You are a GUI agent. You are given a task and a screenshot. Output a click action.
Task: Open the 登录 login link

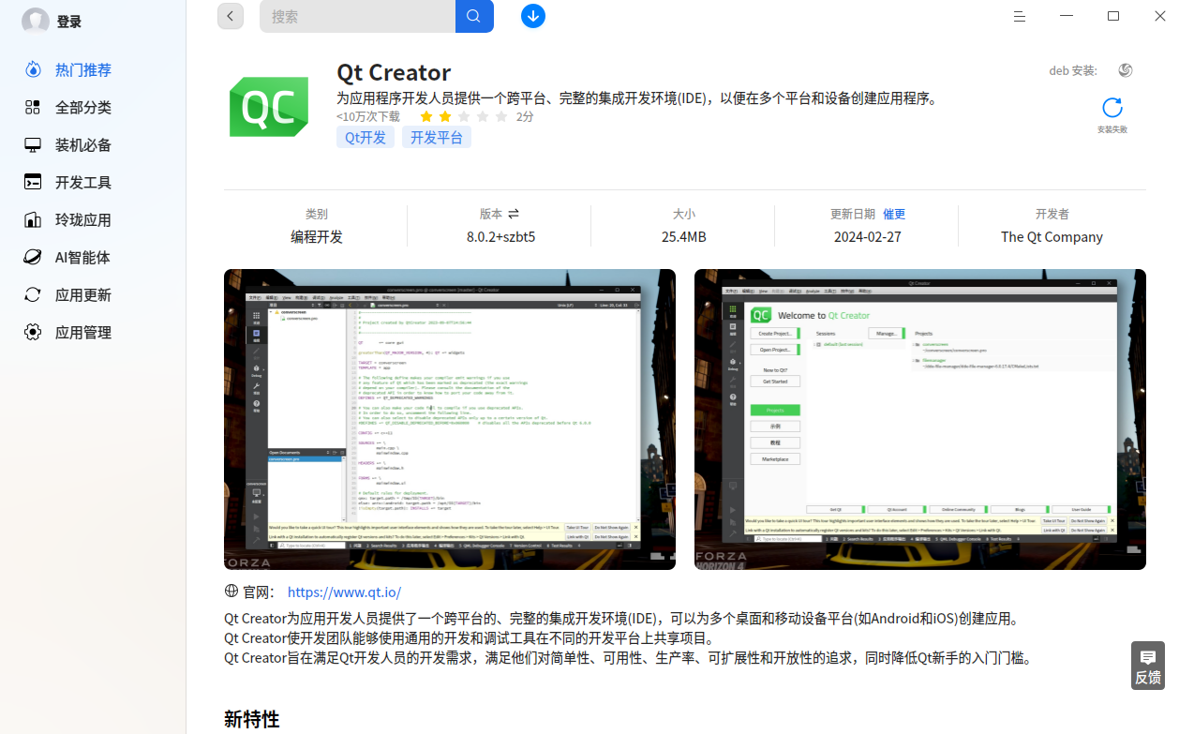pyautogui.click(x=68, y=22)
